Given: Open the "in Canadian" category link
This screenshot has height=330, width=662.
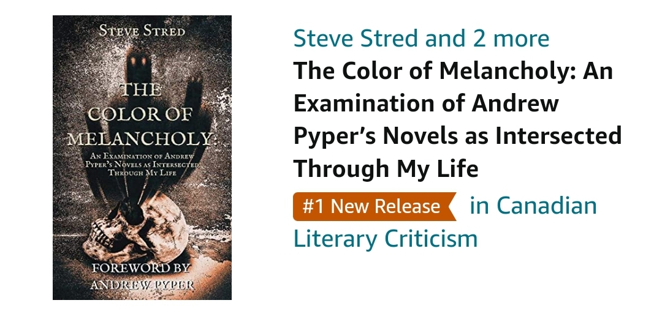Looking at the screenshot, I should (x=533, y=206).
